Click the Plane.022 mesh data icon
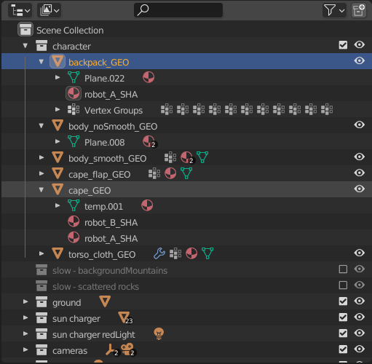The width and height of the screenshot is (372, 364). 74,77
